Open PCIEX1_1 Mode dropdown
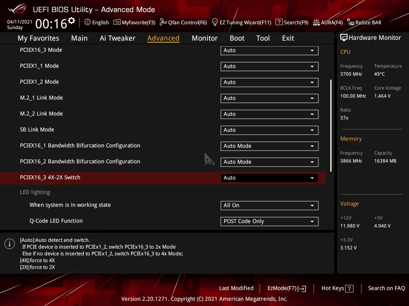Image resolution: width=409 pixels, height=306 pixels. pos(270,67)
